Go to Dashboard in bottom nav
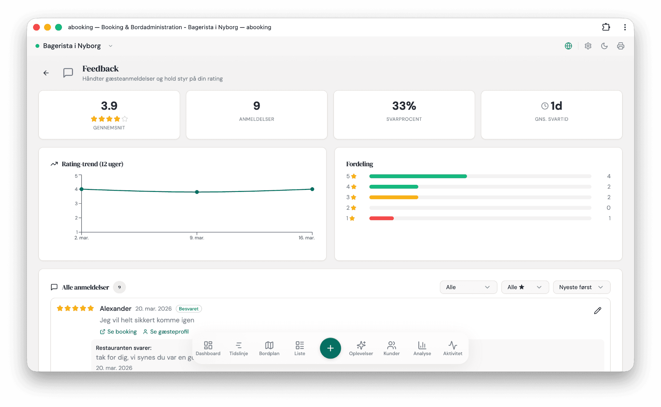This screenshot has height=407, width=661. [208, 348]
